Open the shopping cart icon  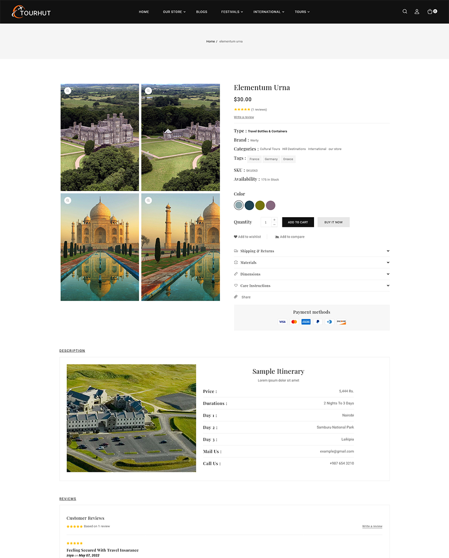point(431,12)
